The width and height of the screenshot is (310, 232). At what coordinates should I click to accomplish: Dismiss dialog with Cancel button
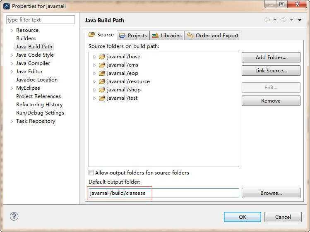[283, 217]
